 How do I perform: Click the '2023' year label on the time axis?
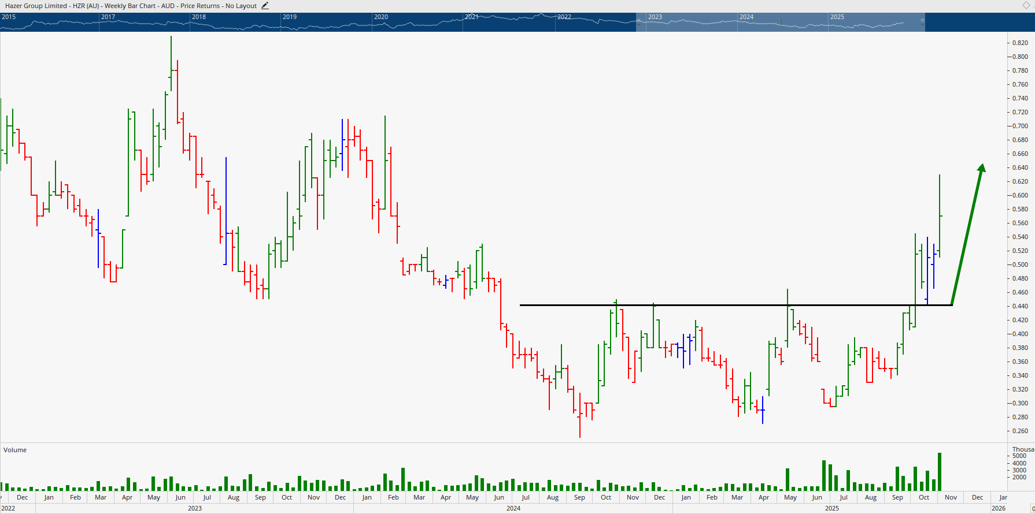coord(195,508)
